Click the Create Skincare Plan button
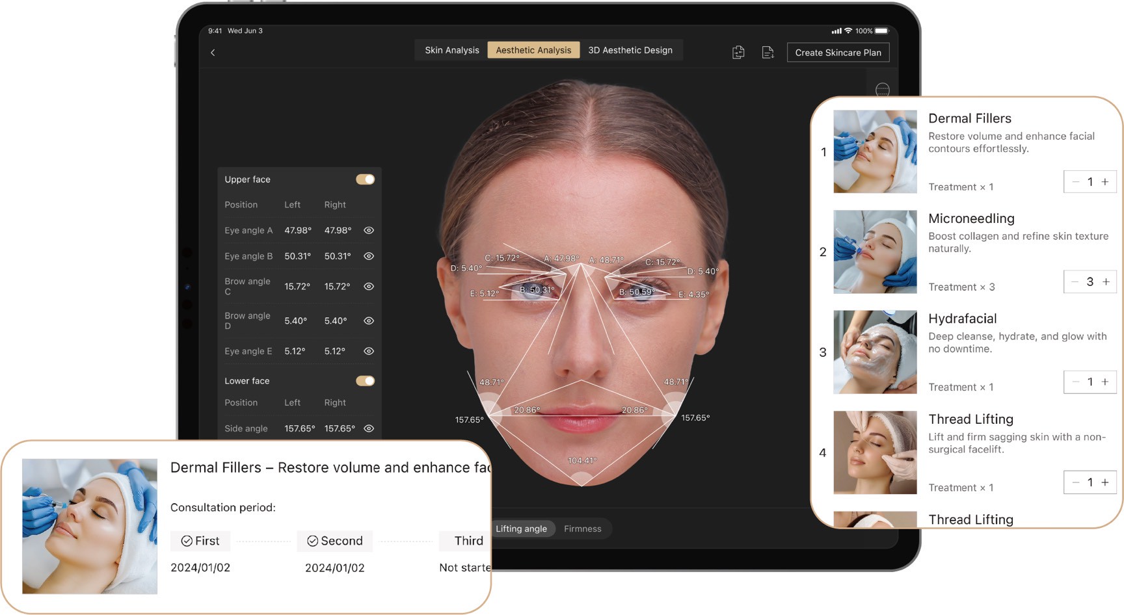Image resolution: width=1124 pixels, height=615 pixels. tap(838, 53)
